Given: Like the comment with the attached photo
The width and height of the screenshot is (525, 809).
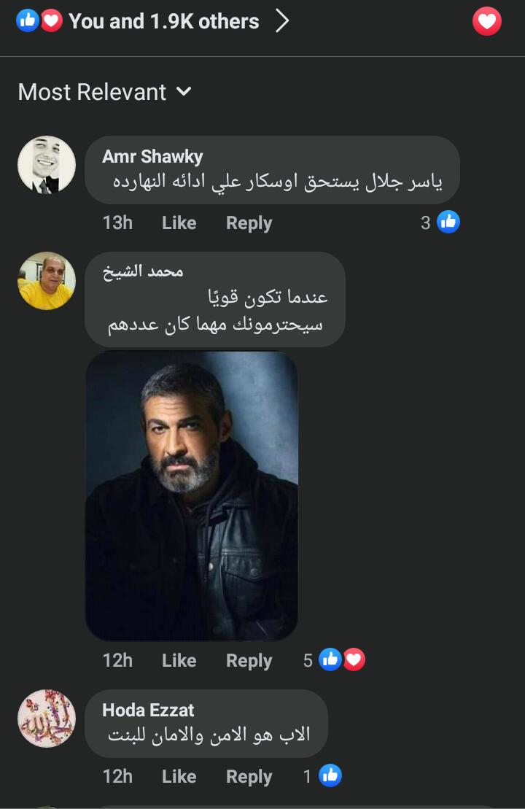Looking at the screenshot, I should point(179,661).
